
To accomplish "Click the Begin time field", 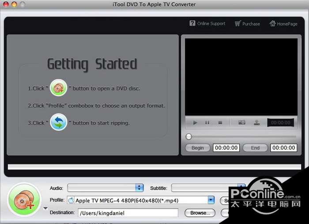I will pos(226,148).
